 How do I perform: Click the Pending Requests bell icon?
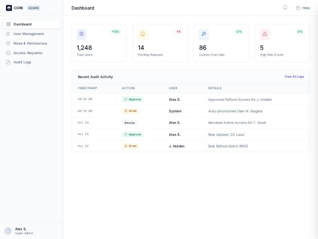[x=143, y=34]
